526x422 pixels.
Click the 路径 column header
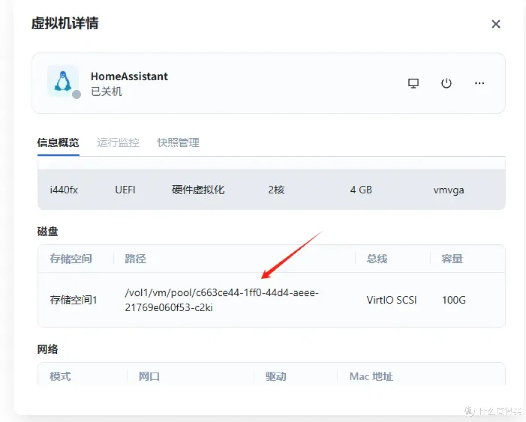click(x=135, y=259)
